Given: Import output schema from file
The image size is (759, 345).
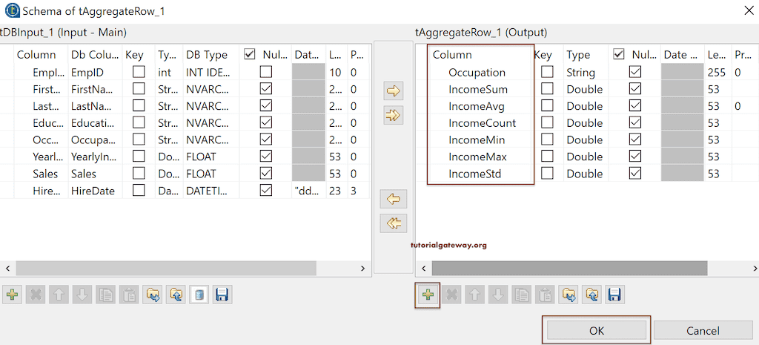Looking at the screenshot, I should click(x=569, y=294).
